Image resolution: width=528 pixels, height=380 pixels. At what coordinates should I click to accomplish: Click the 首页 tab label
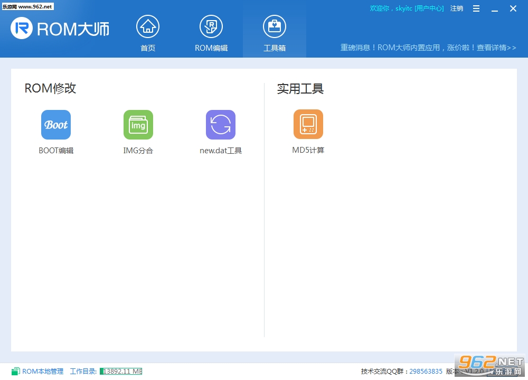click(148, 48)
